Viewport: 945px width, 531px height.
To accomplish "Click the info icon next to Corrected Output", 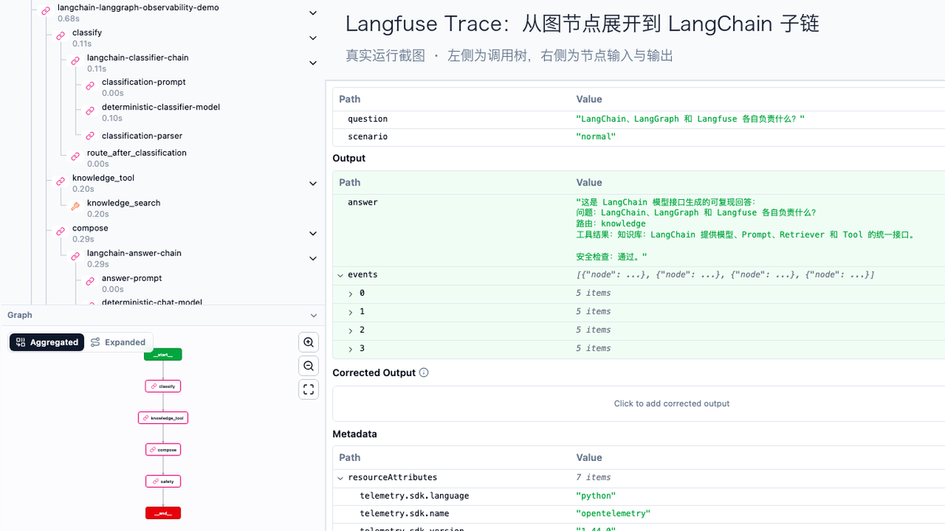I will point(424,373).
